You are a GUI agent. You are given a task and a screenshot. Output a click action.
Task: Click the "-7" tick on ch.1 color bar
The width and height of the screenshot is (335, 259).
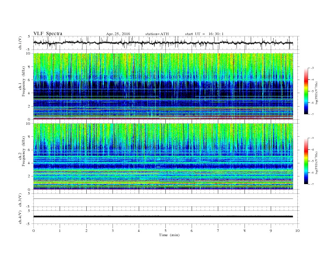pyautogui.click(x=312, y=114)
